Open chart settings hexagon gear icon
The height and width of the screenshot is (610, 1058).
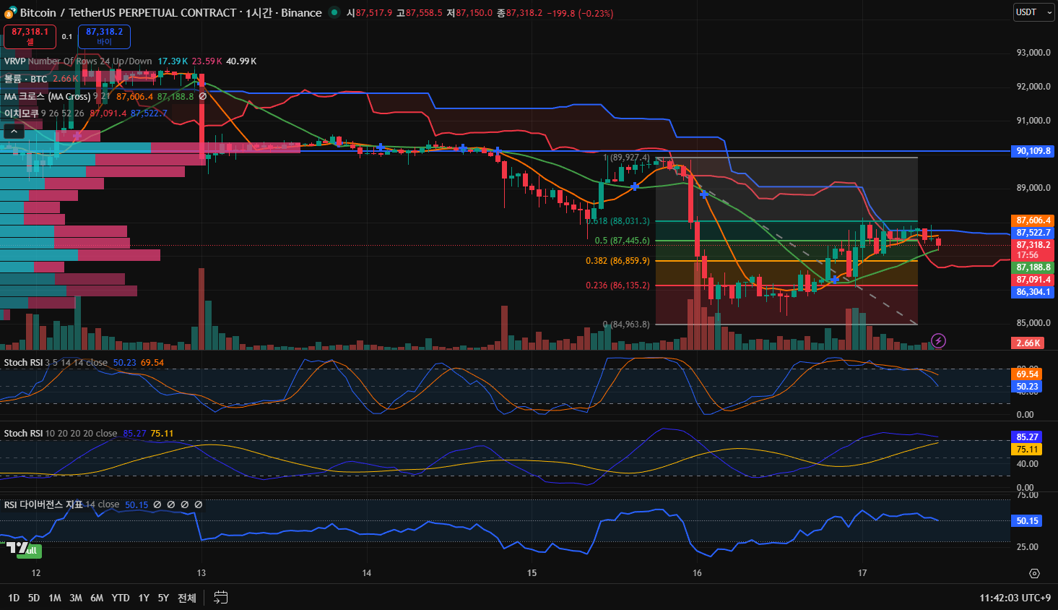[1034, 573]
